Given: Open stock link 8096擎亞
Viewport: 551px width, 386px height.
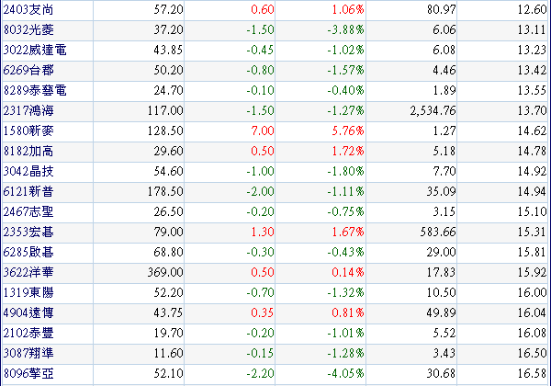Looking at the screenshot, I should pyautogui.click(x=28, y=373).
